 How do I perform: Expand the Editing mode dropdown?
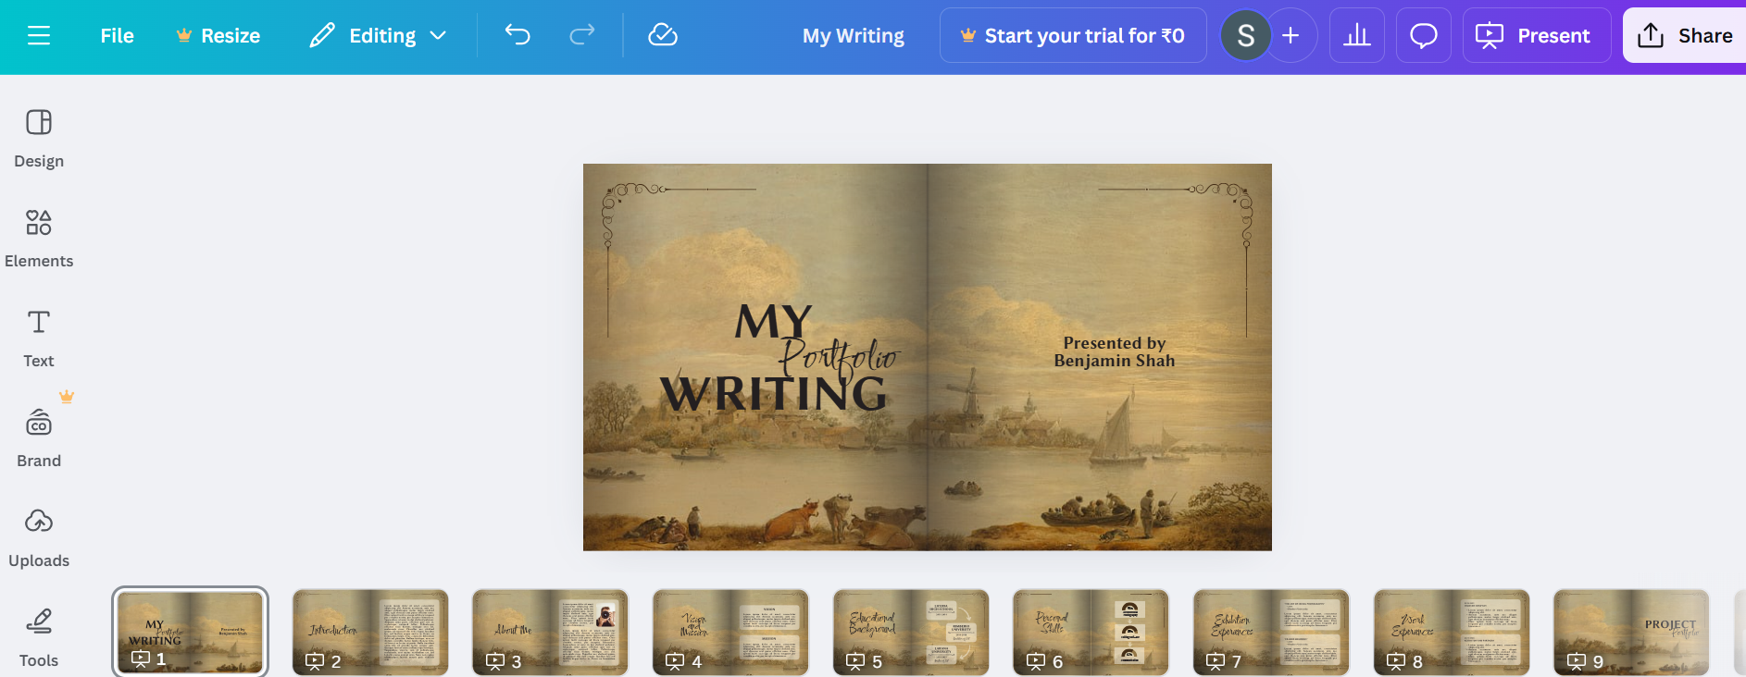click(x=379, y=36)
